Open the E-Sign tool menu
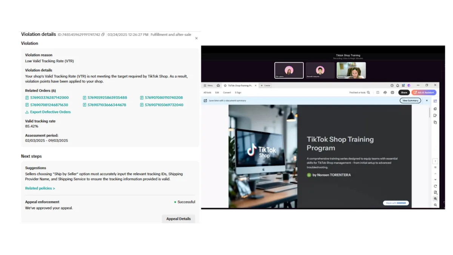Screen dimensions: 453x255 (x=238, y=93)
